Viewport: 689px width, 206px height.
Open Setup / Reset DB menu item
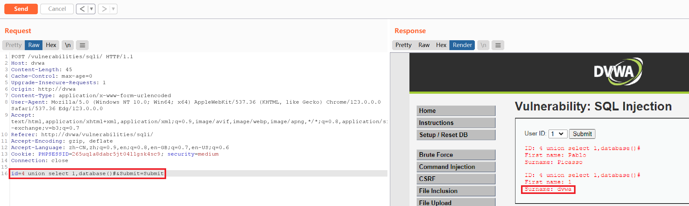[x=456, y=135]
